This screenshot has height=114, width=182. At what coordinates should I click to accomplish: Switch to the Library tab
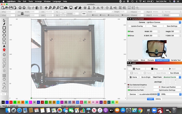click(x=158, y=99)
